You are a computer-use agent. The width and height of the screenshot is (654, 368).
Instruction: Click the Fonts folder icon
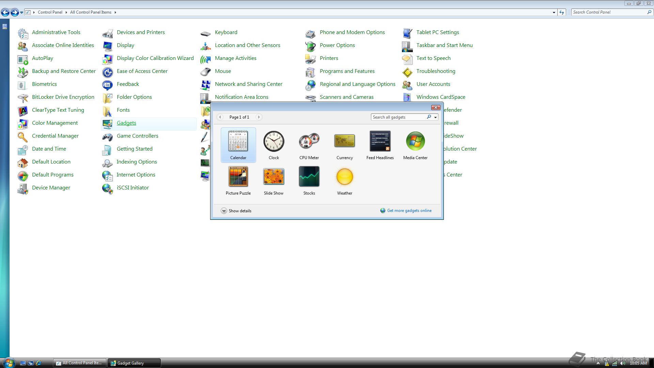(x=108, y=111)
